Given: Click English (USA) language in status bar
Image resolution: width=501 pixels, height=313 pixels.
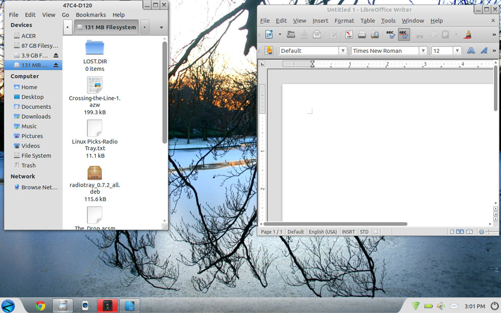Looking at the screenshot, I should pyautogui.click(x=323, y=232).
